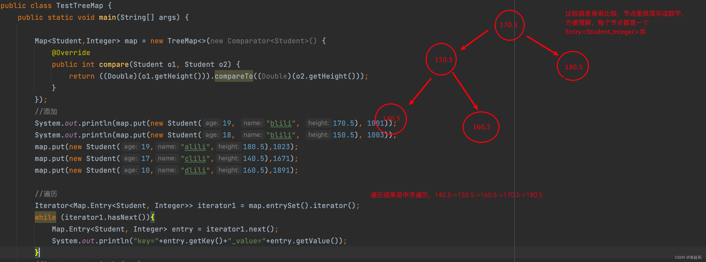Click iterator1 variable in the Iterator declaration

(217, 206)
